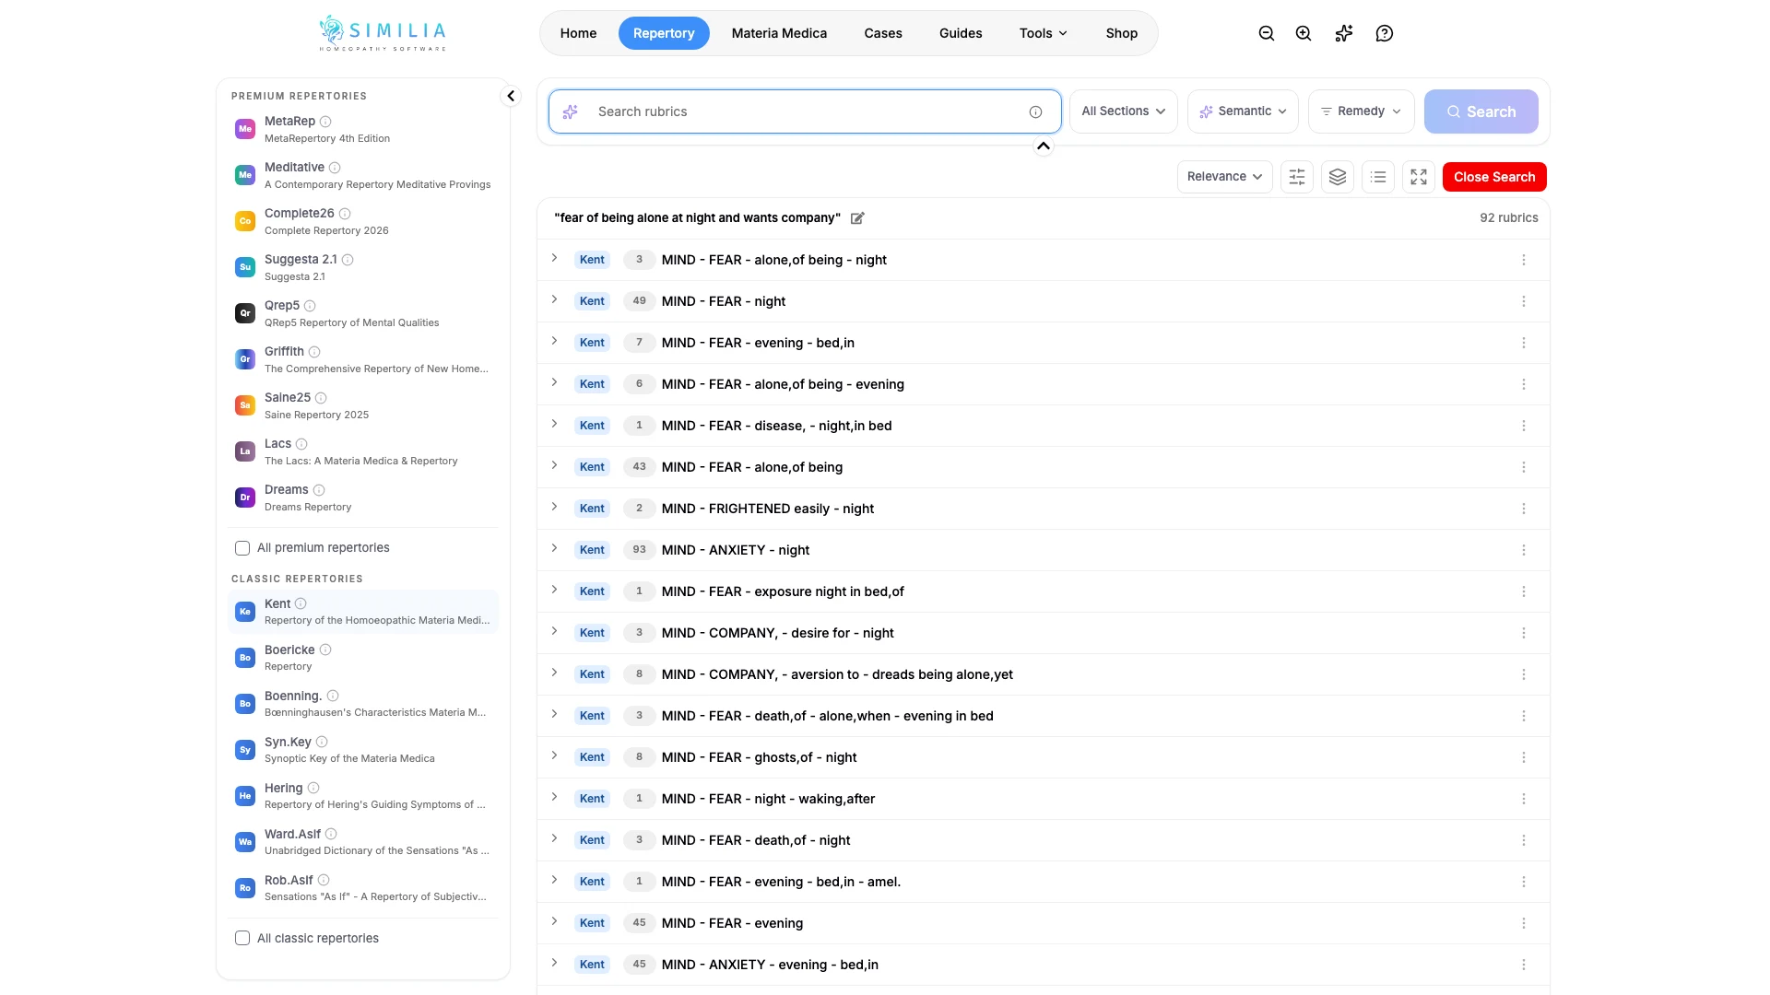Click the info icon inside search field

coord(1036,111)
